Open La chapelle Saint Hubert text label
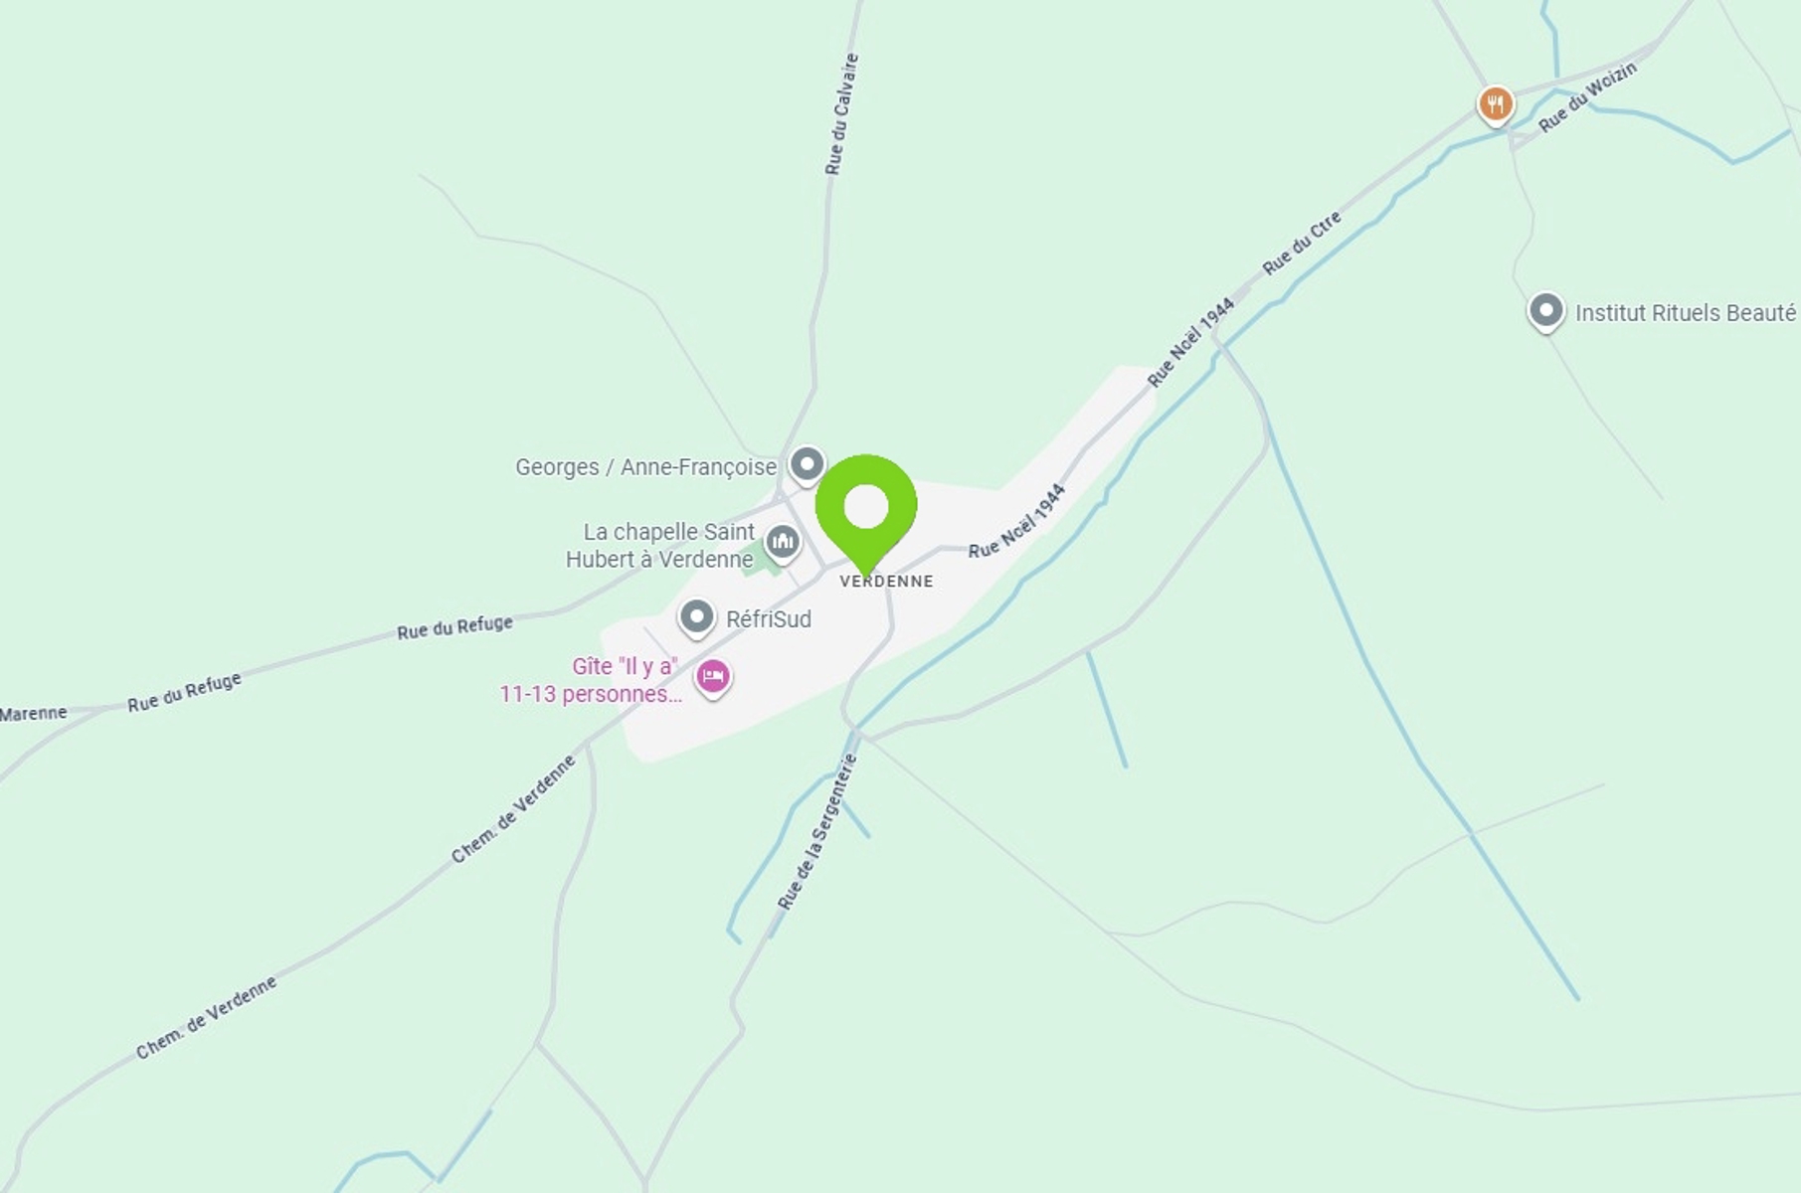1801x1193 pixels. (660, 546)
